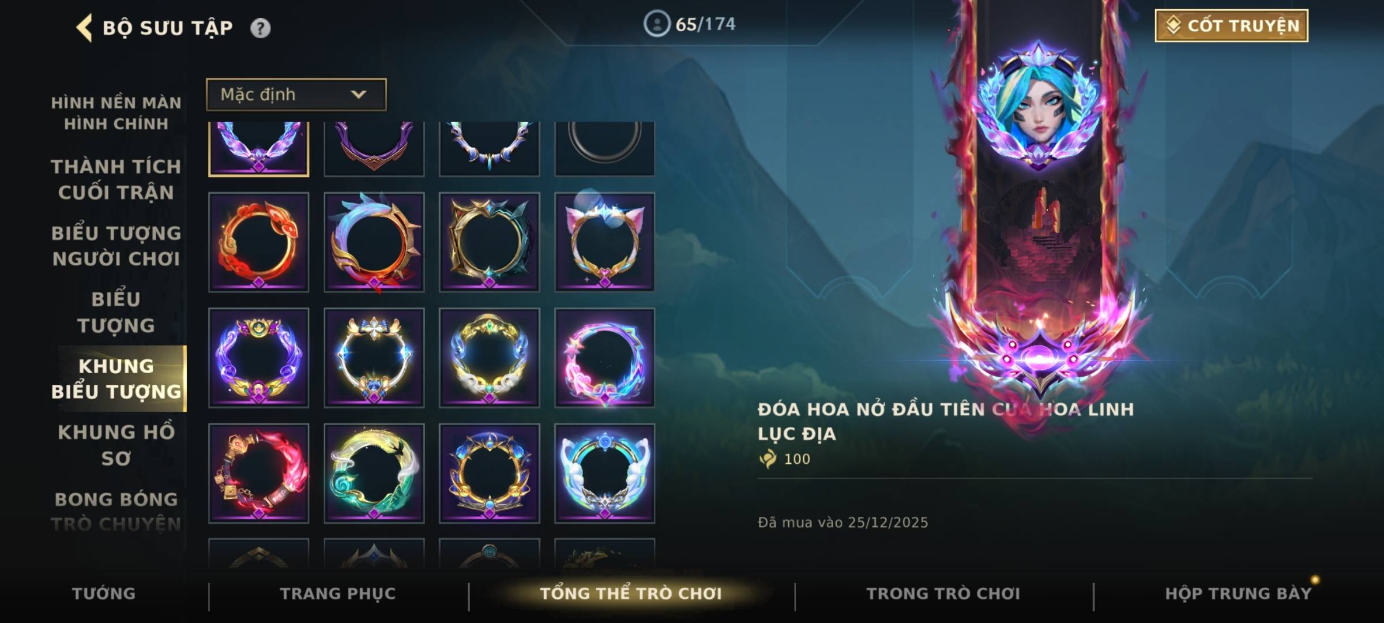
Task: Open Khung Hồ Sơ in sidebar
Action: 116,445
